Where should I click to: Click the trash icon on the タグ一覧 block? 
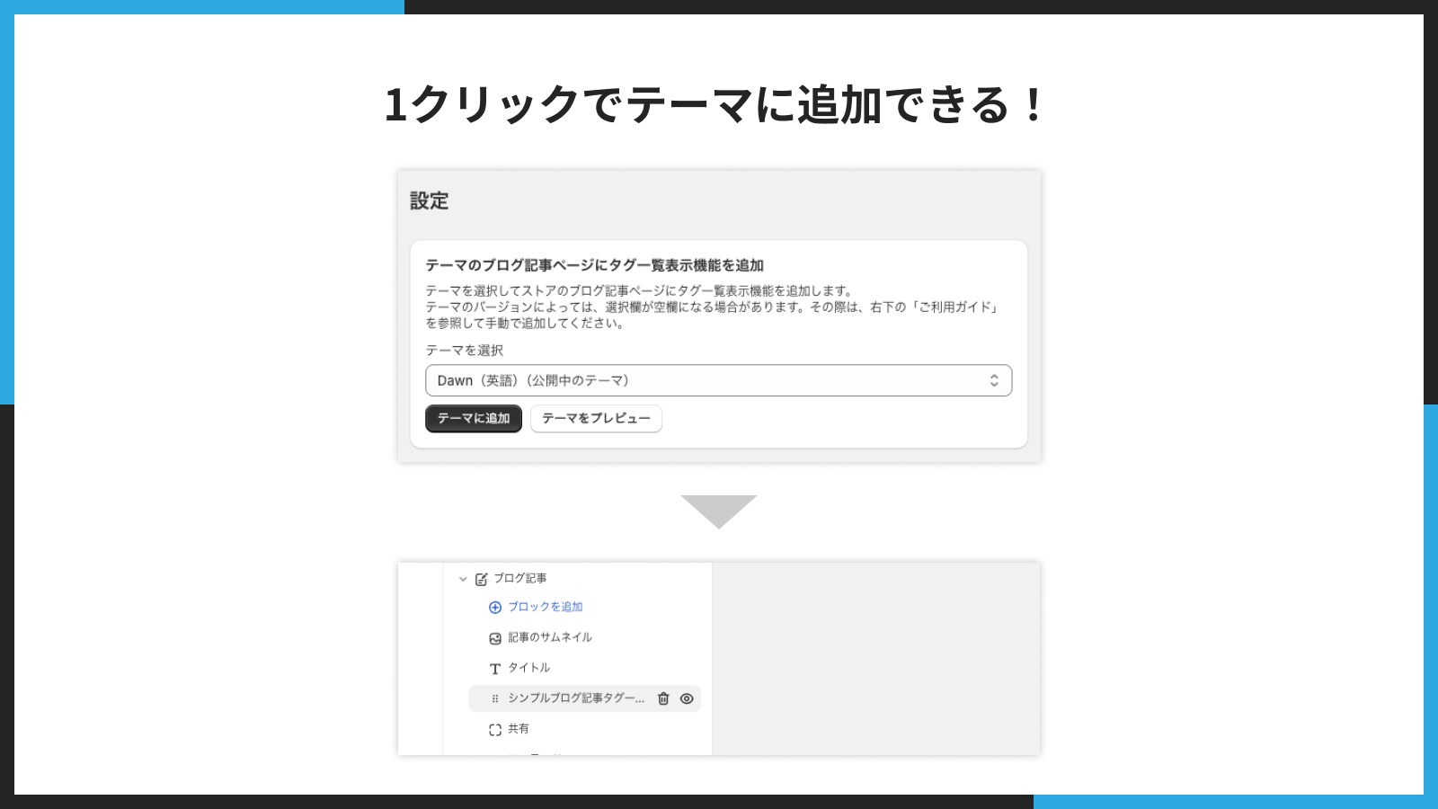click(663, 698)
